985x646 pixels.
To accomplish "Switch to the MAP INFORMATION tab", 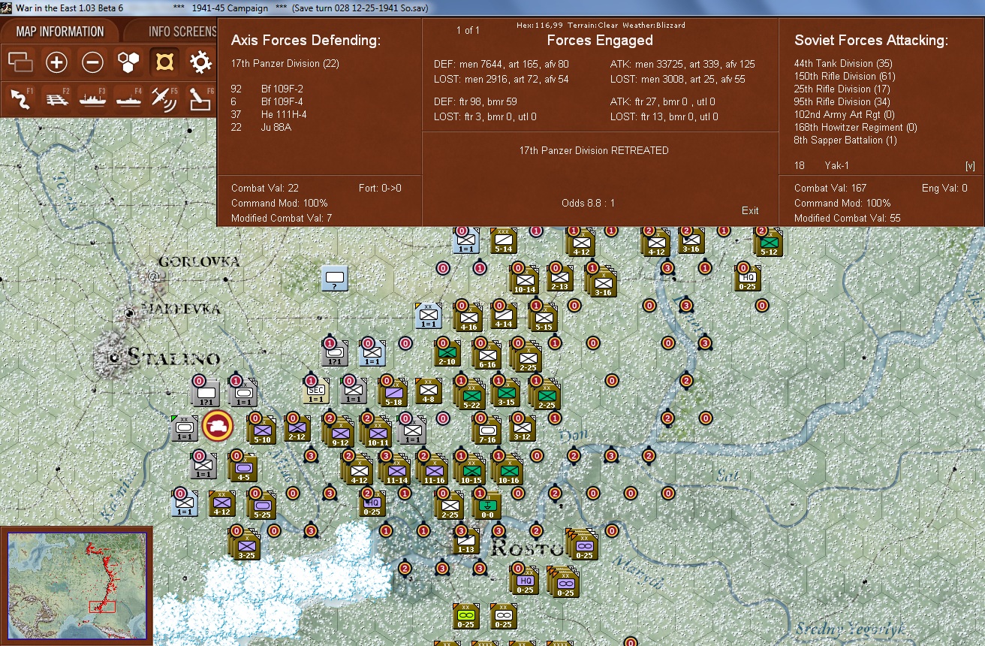I will click(x=60, y=32).
